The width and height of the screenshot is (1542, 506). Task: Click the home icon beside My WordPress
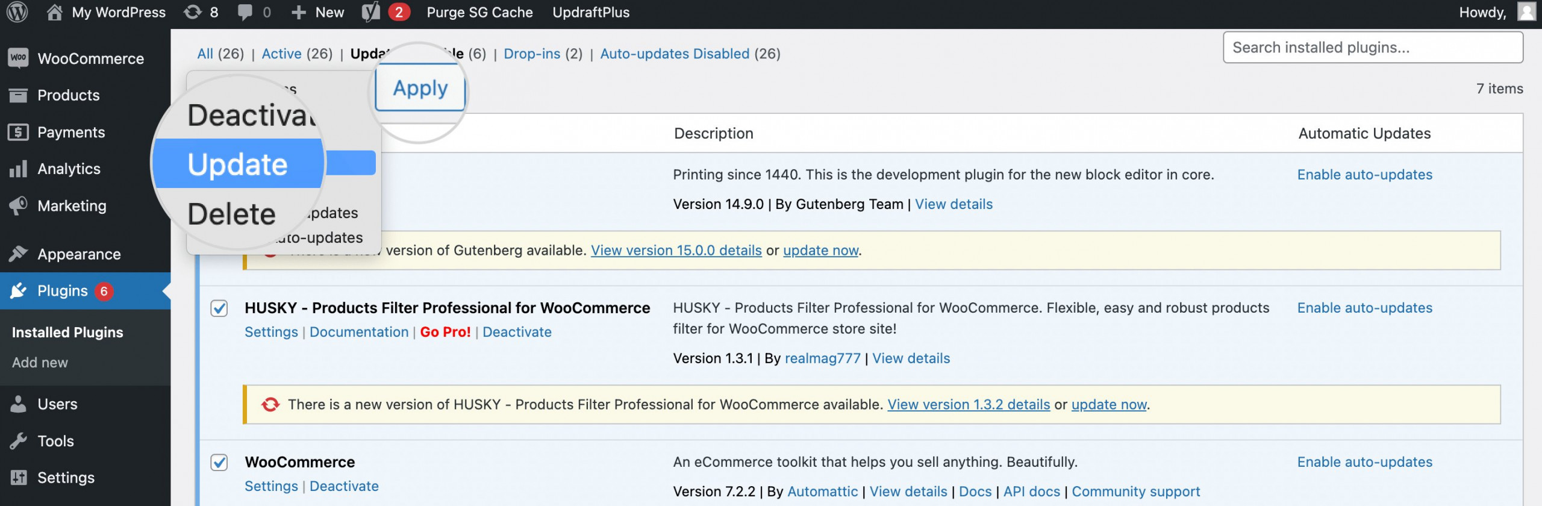point(54,12)
